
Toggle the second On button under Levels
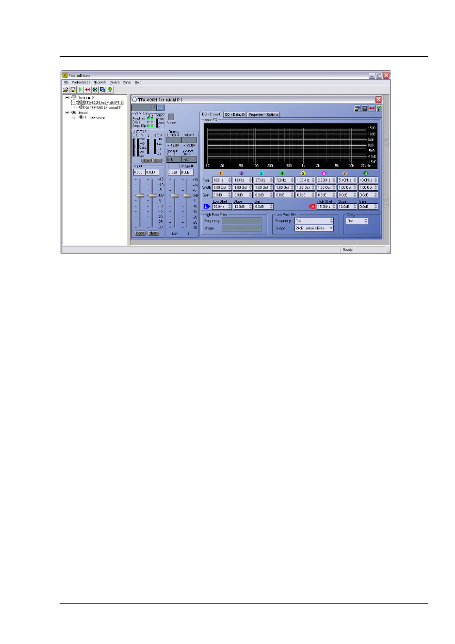[157, 160]
